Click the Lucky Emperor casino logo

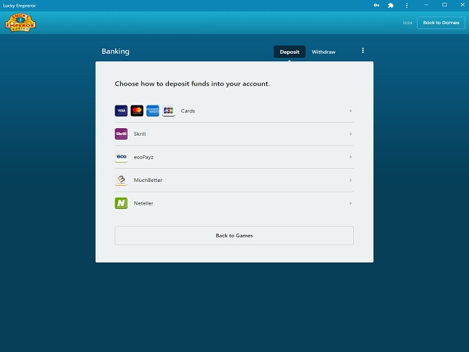20,23
